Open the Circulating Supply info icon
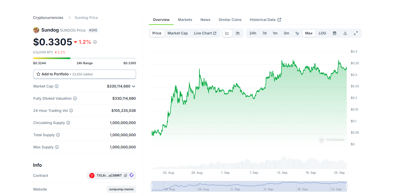This screenshot has height=196, width=403. (x=68, y=123)
